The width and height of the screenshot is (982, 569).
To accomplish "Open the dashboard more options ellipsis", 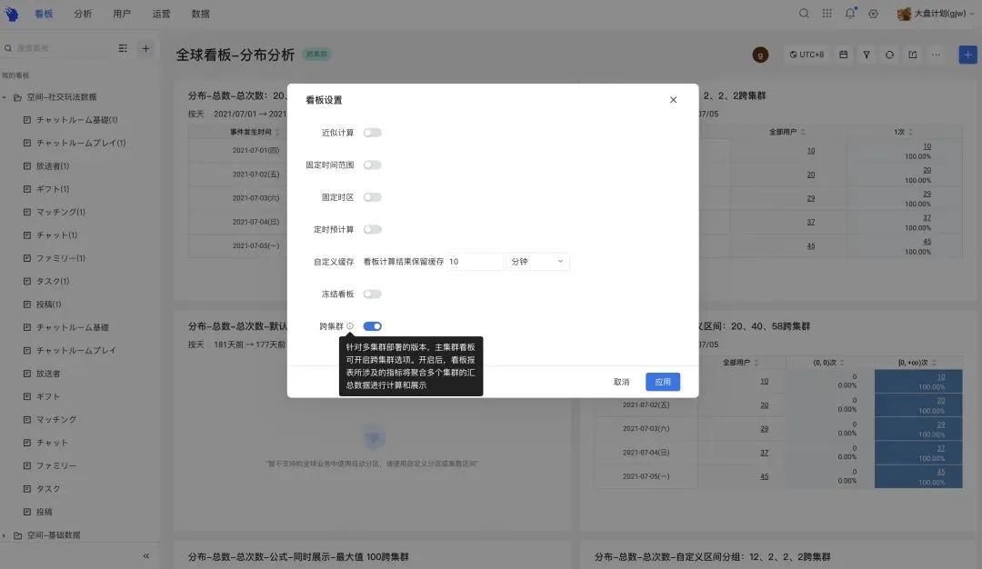I will coord(936,55).
